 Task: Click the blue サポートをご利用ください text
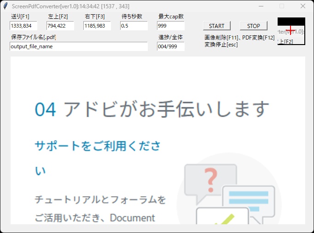coord(98,146)
